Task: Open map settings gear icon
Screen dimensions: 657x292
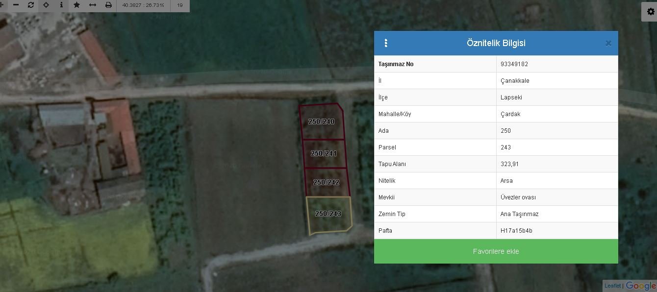Action: (650, 12)
